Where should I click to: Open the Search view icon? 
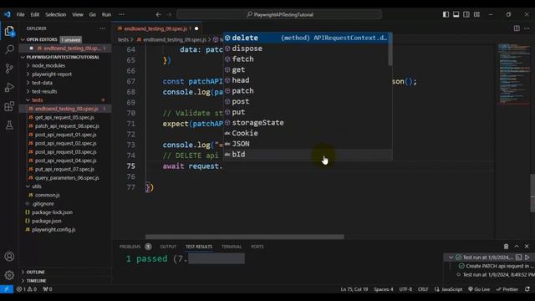tap(9, 50)
